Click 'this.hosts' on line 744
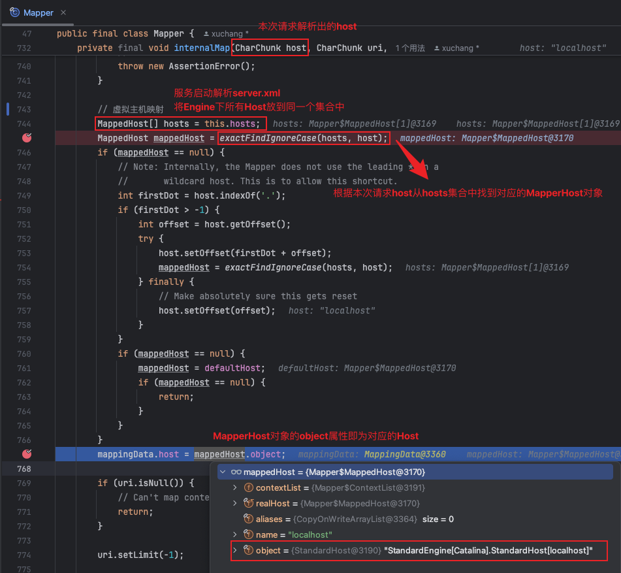Image resolution: width=621 pixels, height=573 pixels. coord(230,123)
